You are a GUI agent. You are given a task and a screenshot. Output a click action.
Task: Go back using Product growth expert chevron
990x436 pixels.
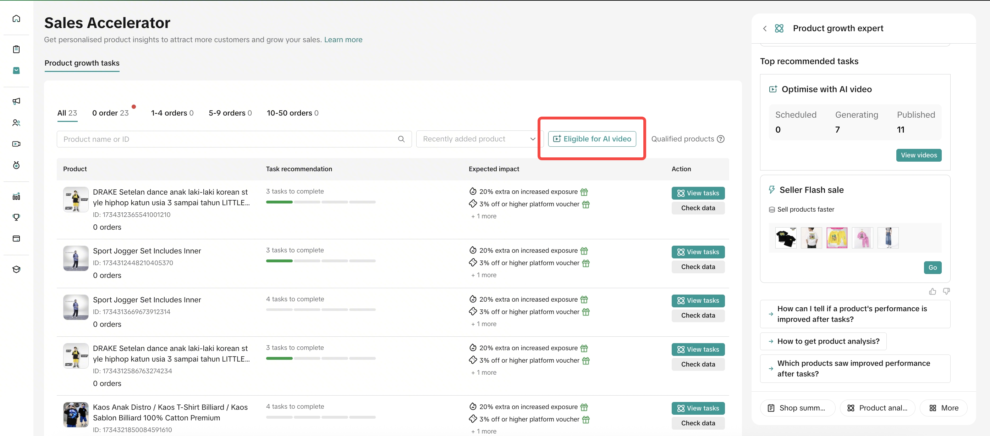click(765, 29)
